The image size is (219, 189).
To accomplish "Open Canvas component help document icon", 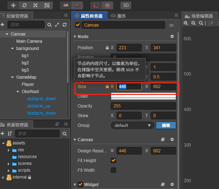I will [163, 139].
